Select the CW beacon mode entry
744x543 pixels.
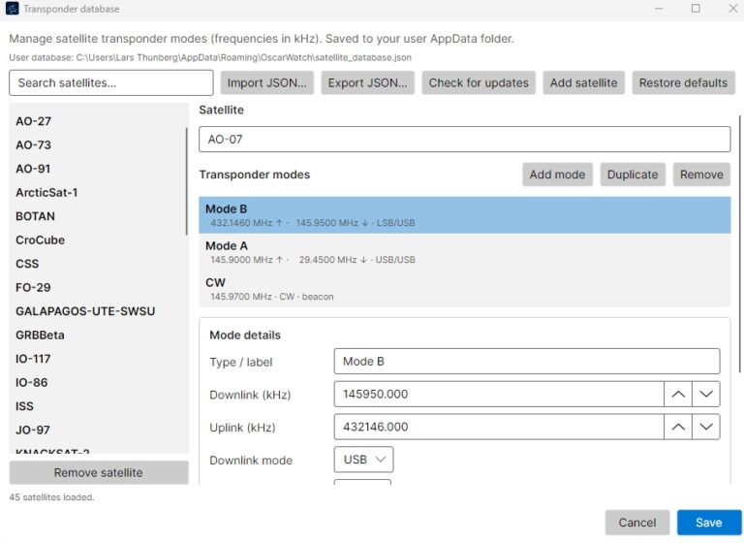465,289
